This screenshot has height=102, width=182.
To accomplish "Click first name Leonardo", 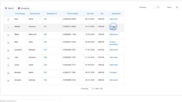I will pyautogui.click(x=18, y=50).
